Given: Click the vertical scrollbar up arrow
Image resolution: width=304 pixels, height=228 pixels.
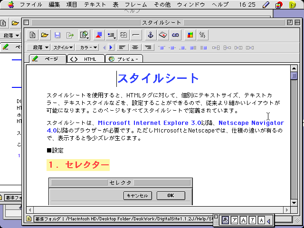Looking at the screenshot, I should tap(294, 68).
